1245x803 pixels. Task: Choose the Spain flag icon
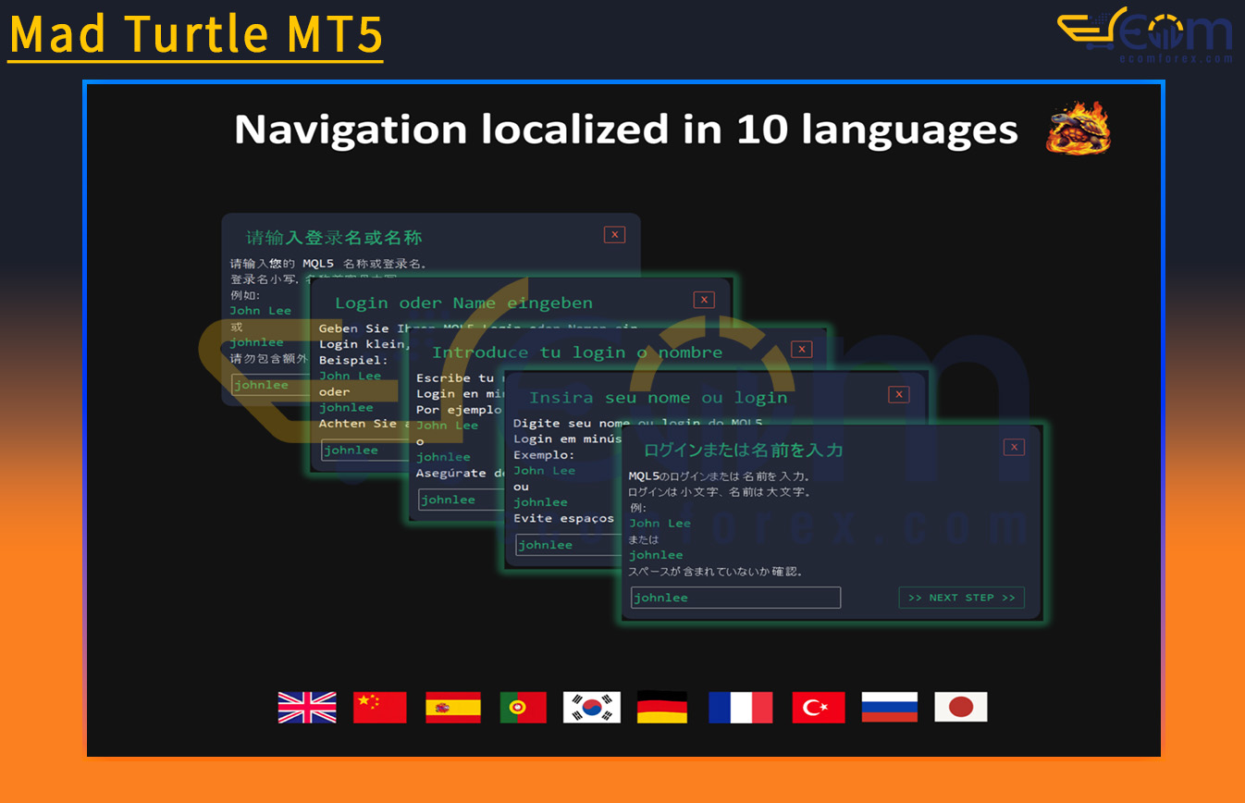pyautogui.click(x=453, y=708)
